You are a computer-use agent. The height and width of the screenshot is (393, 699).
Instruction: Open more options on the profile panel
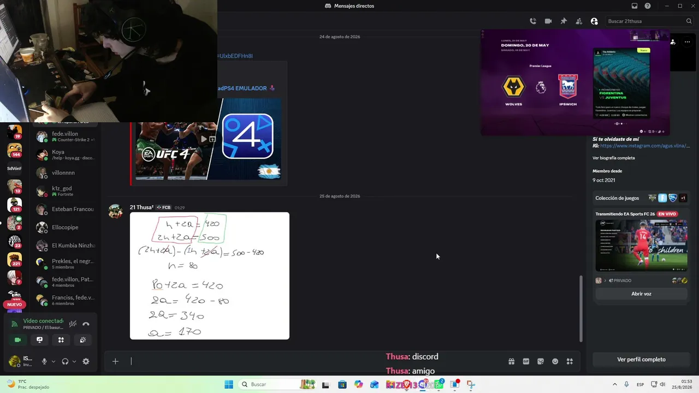point(687,42)
